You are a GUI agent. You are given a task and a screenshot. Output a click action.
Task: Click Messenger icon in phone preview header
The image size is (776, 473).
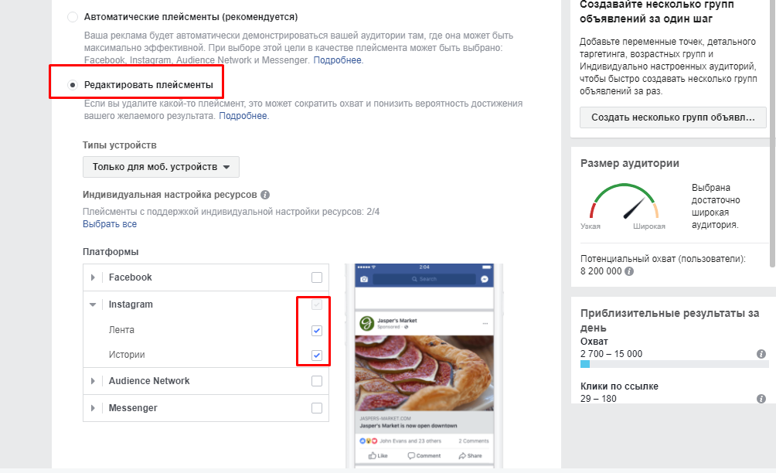click(x=485, y=279)
